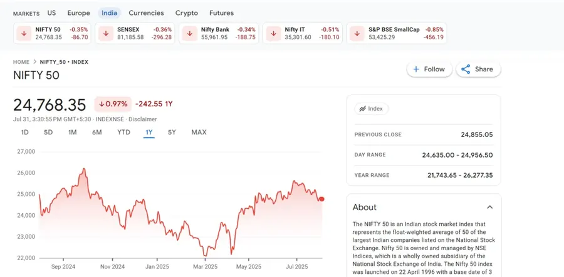Click the NIFTY_50 • INDEX breadcrumb
The height and width of the screenshot is (277, 564).
click(64, 62)
